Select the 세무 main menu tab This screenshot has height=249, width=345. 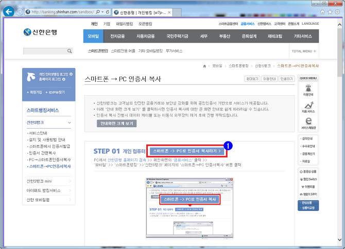click(204, 36)
